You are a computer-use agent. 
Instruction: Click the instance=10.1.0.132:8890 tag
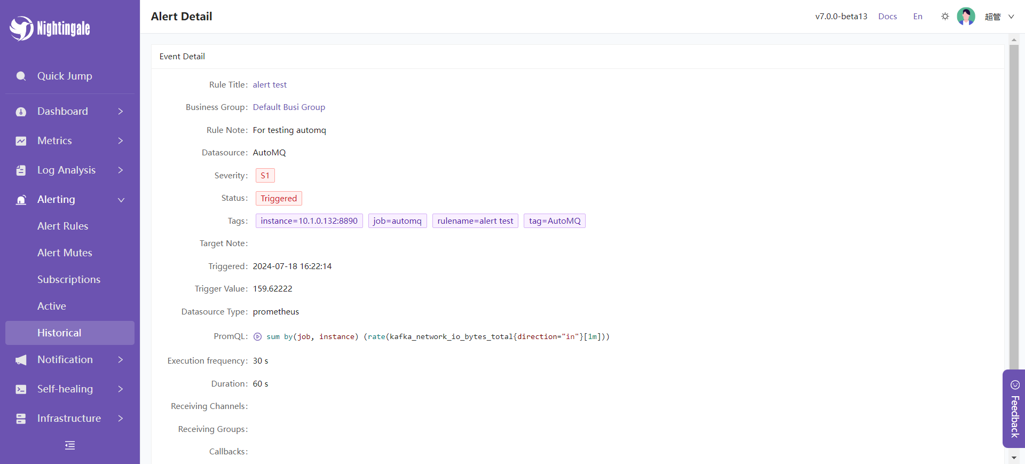309,221
